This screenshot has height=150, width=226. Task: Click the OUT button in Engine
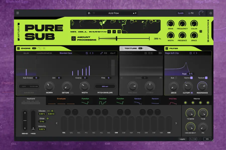coord(113,53)
